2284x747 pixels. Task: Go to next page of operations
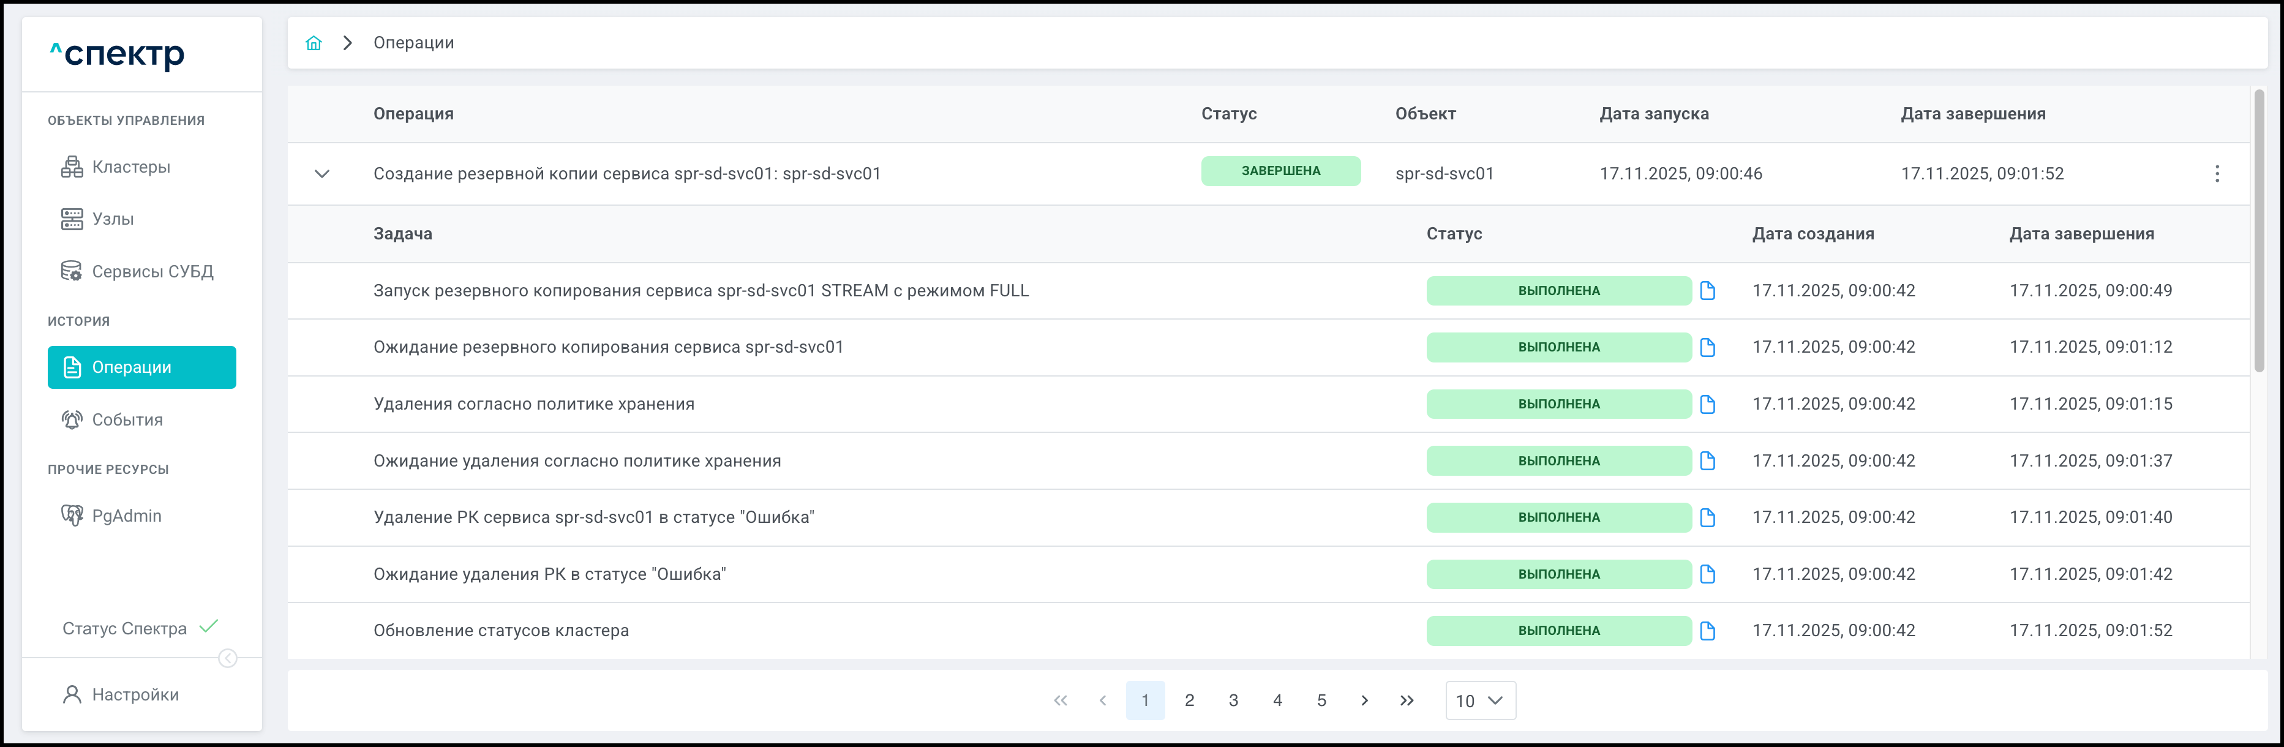(x=1364, y=701)
